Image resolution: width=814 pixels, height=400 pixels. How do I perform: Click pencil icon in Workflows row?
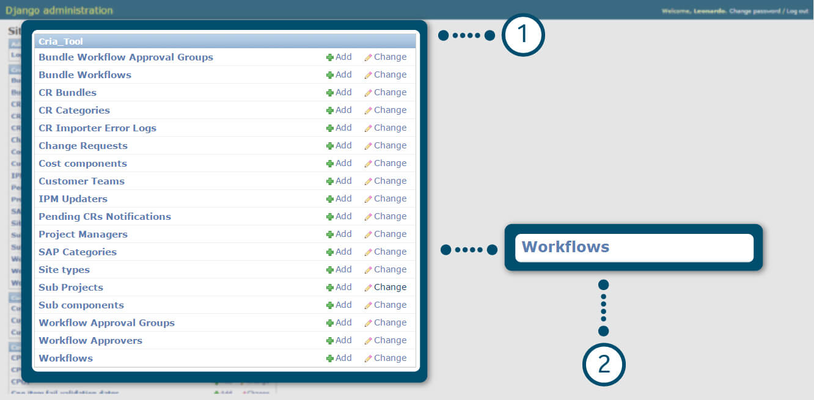point(368,358)
